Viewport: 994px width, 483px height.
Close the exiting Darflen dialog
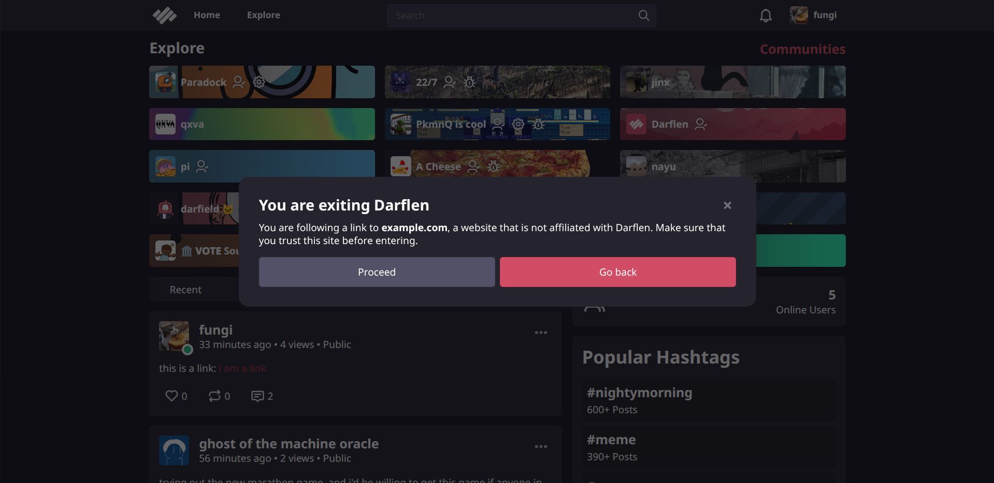click(x=727, y=205)
